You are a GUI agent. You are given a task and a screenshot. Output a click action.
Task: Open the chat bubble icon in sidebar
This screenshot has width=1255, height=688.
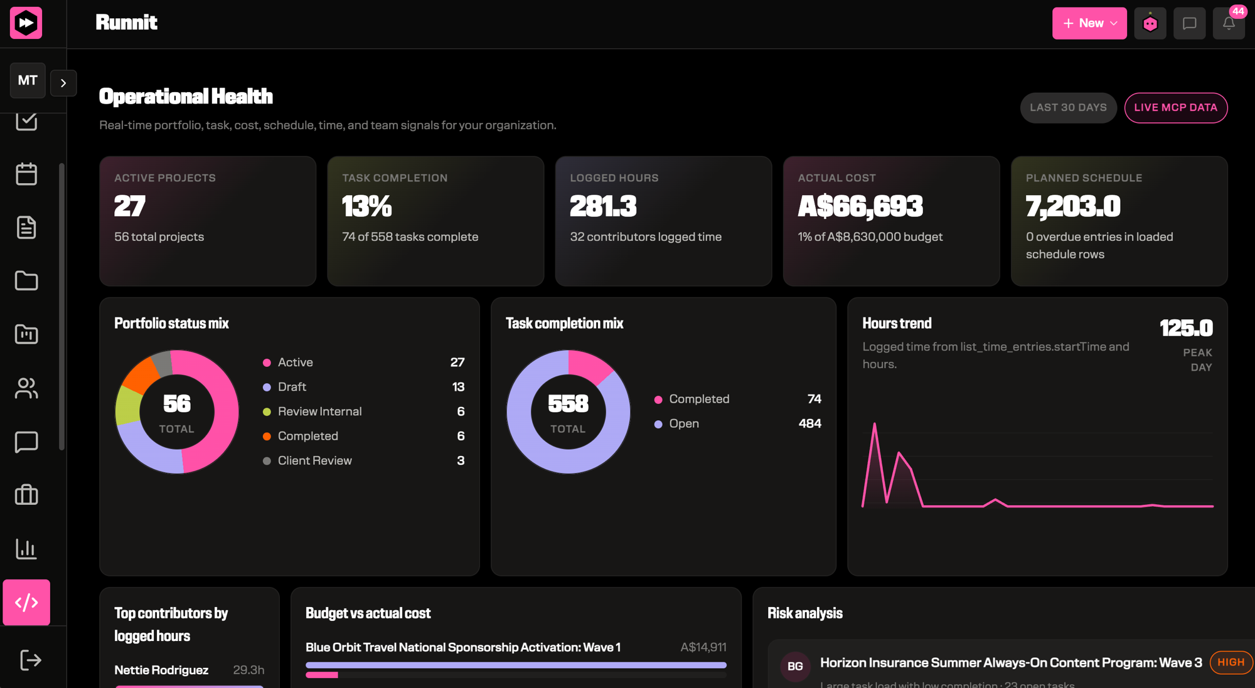click(26, 442)
